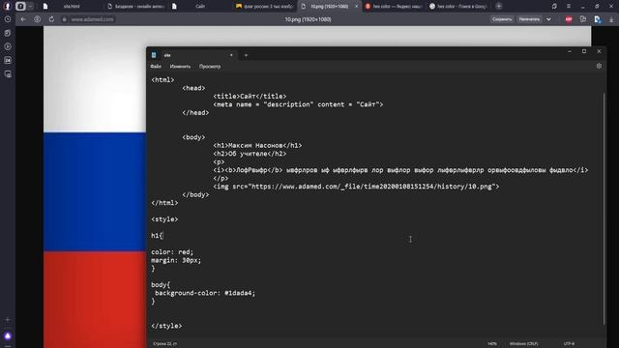This screenshot has height=348, width=619.
Task: Switch to the Yandex 'hex color' tab
Action: pos(394,7)
